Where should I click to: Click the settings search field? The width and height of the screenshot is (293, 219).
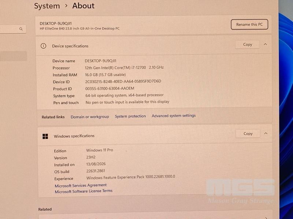(12, 29)
